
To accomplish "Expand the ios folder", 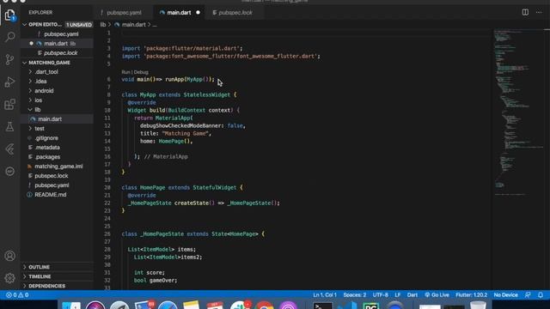I will [x=38, y=100].
